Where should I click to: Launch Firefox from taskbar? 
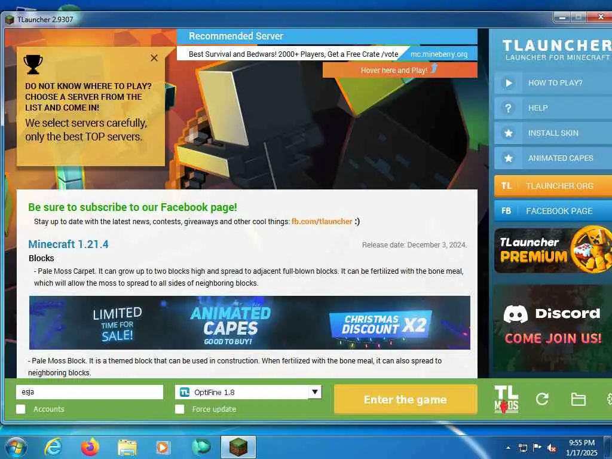pyautogui.click(x=90, y=447)
